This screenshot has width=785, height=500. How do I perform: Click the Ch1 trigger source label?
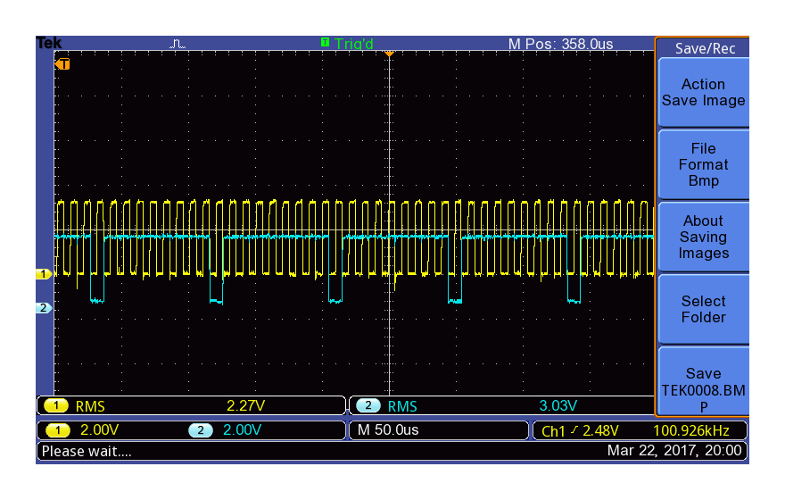(553, 431)
